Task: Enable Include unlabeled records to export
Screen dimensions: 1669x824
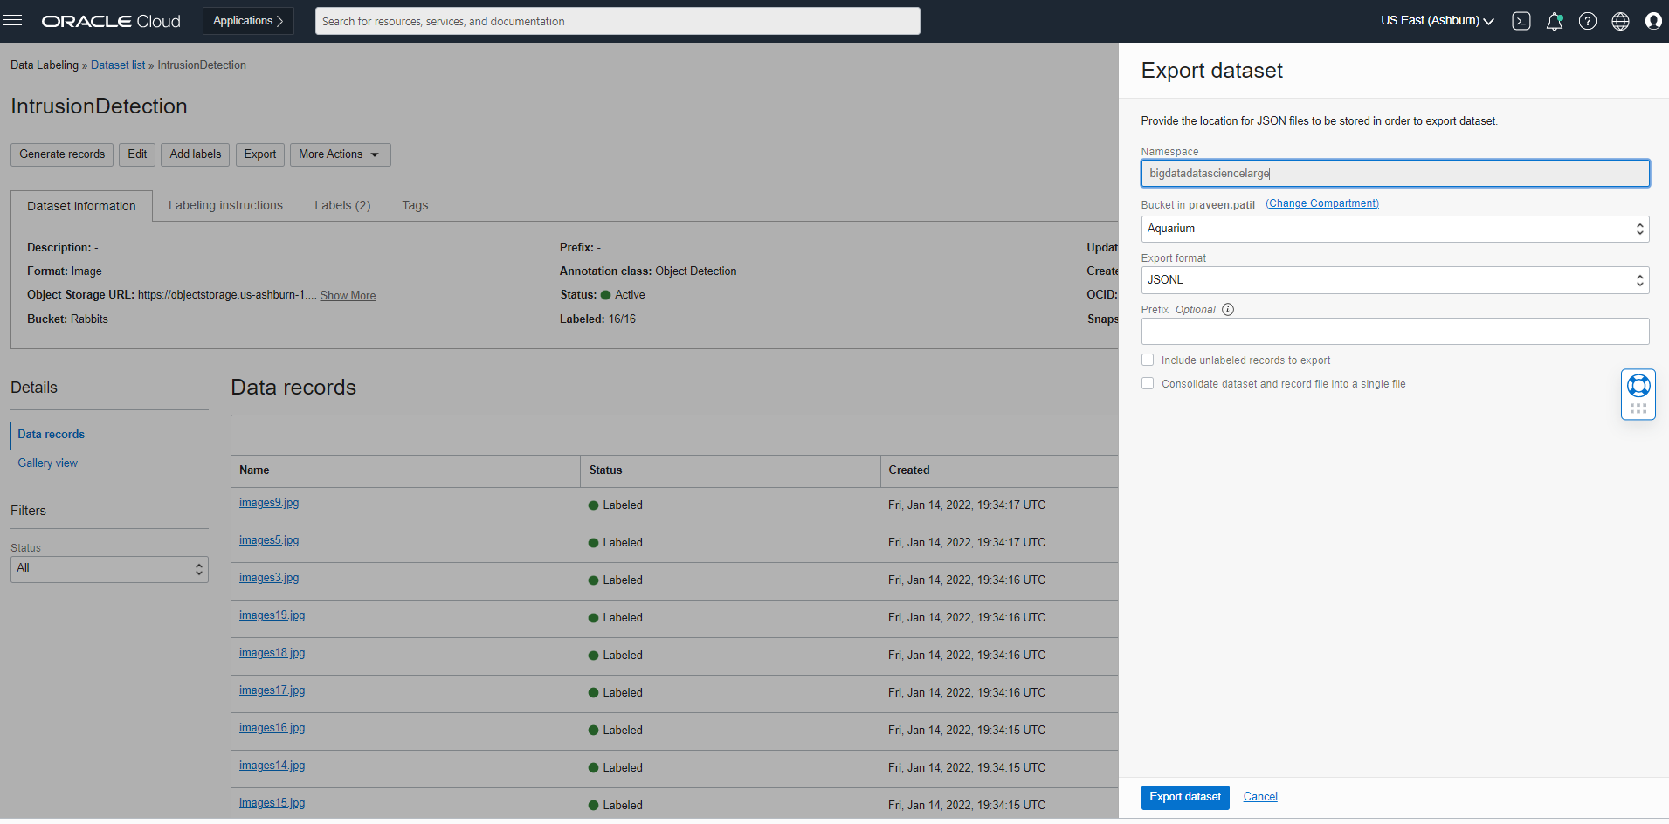Action: pyautogui.click(x=1148, y=360)
